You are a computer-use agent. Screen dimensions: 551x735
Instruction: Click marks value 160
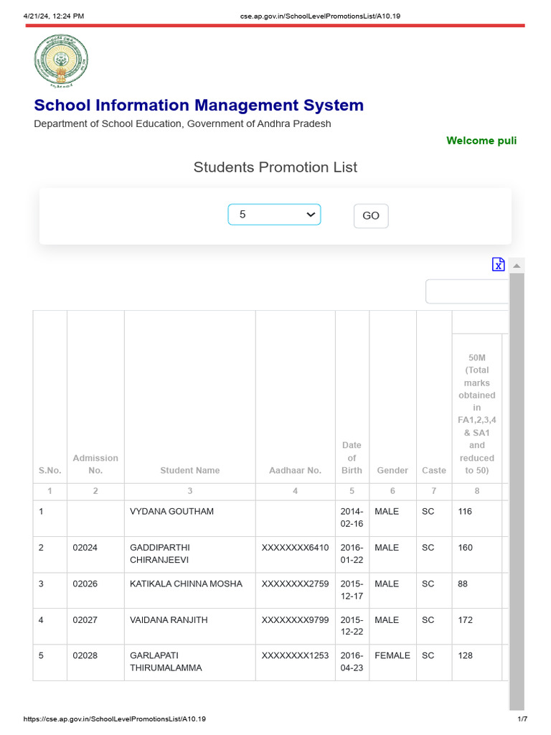coord(465,548)
